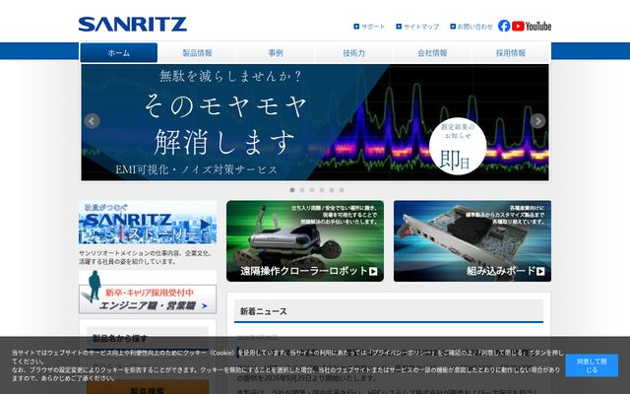Viewport: 630px width, 394px height.
Task: Select the sixth carousel dot
Action: (x=342, y=190)
